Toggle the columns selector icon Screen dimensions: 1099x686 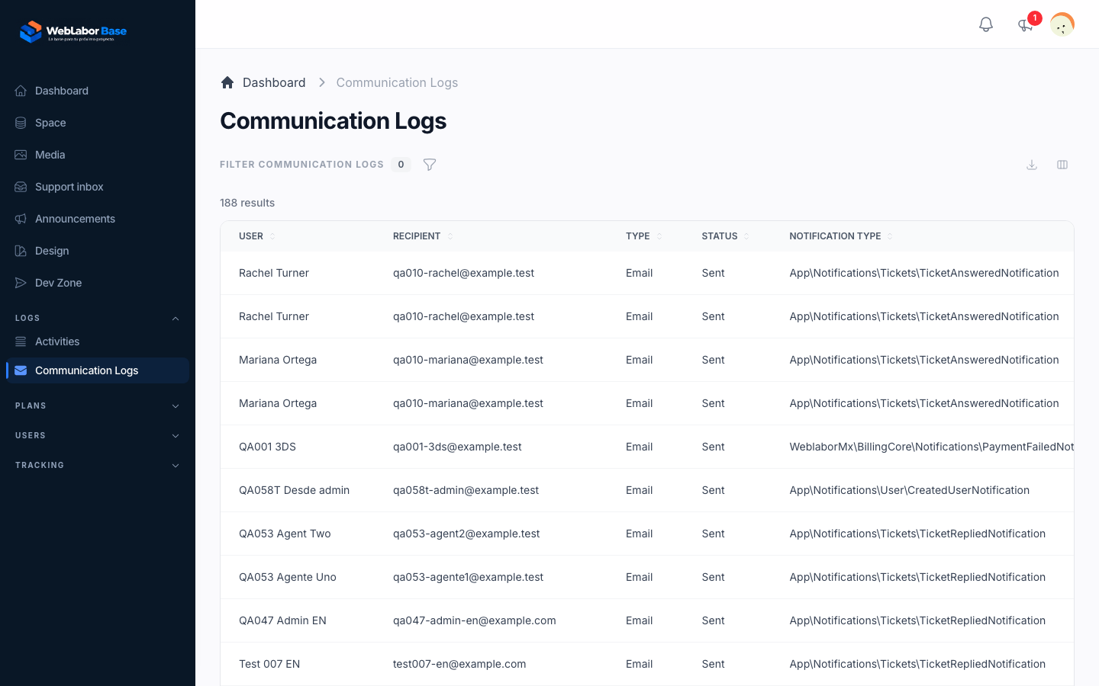click(x=1062, y=165)
